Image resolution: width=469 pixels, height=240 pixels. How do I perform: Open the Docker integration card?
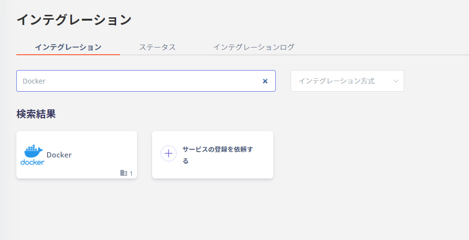(77, 155)
